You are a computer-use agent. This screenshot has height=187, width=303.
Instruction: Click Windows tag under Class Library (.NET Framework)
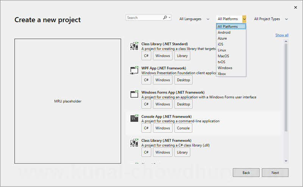pos(162,152)
